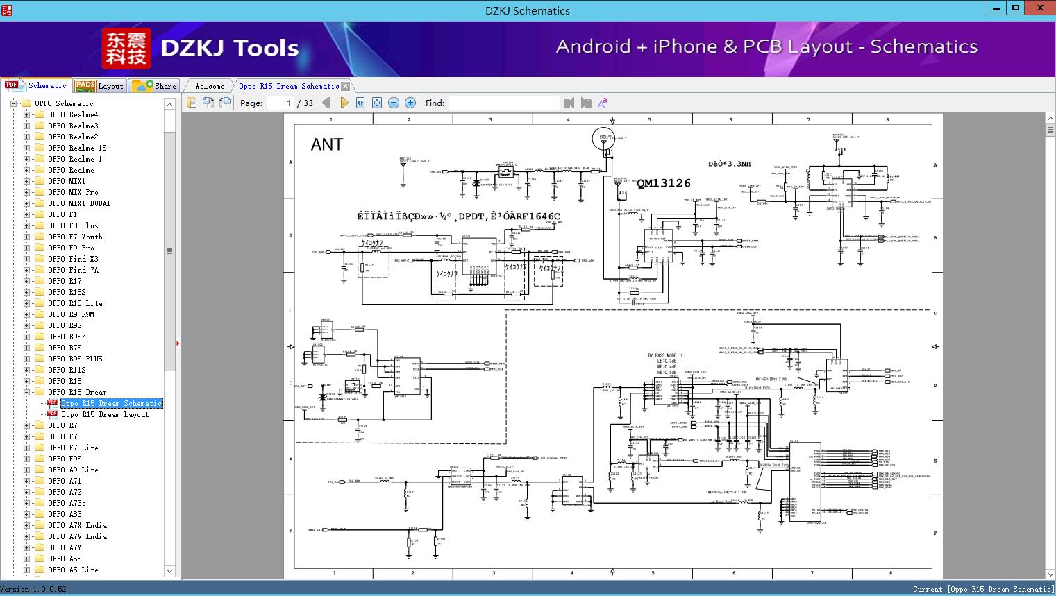This screenshot has width=1056, height=596.
Task: Go to the next page
Action: click(344, 103)
